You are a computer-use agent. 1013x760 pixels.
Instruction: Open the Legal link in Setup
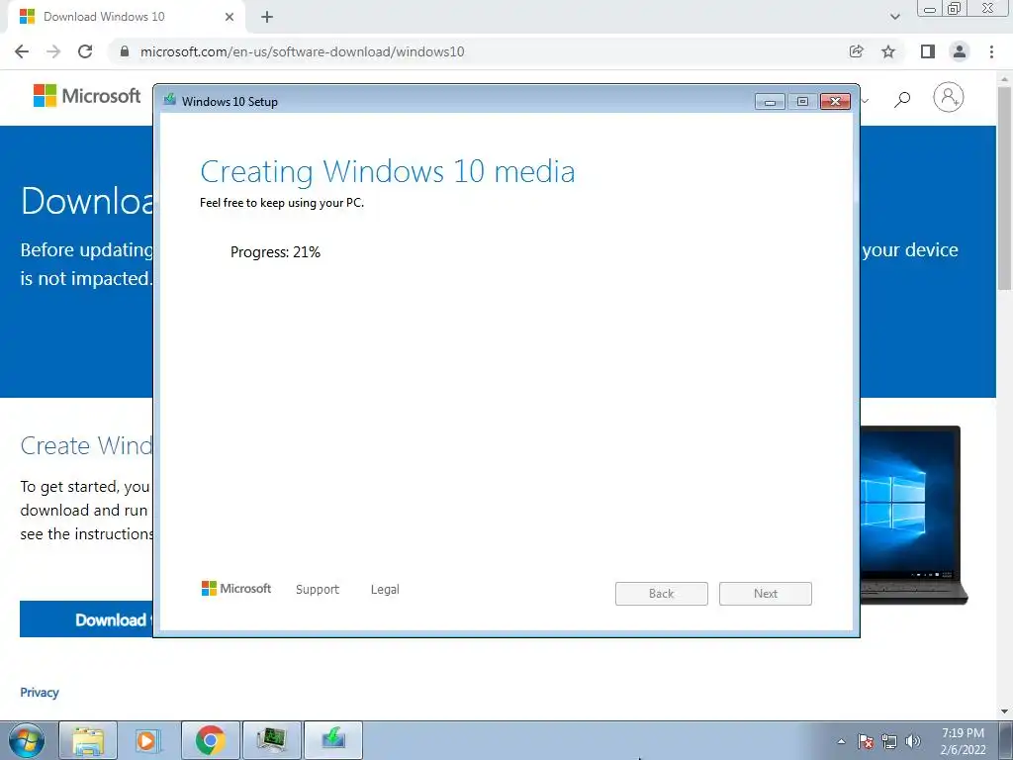[385, 590]
